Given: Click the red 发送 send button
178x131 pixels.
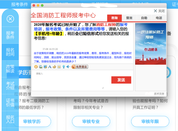Looking at the screenshot, I should click(x=121, y=80).
